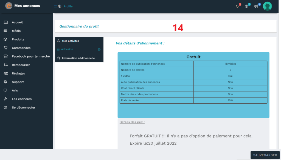Click Nombre de publication d'annonces label
The image size is (281, 160).
click(143, 64)
